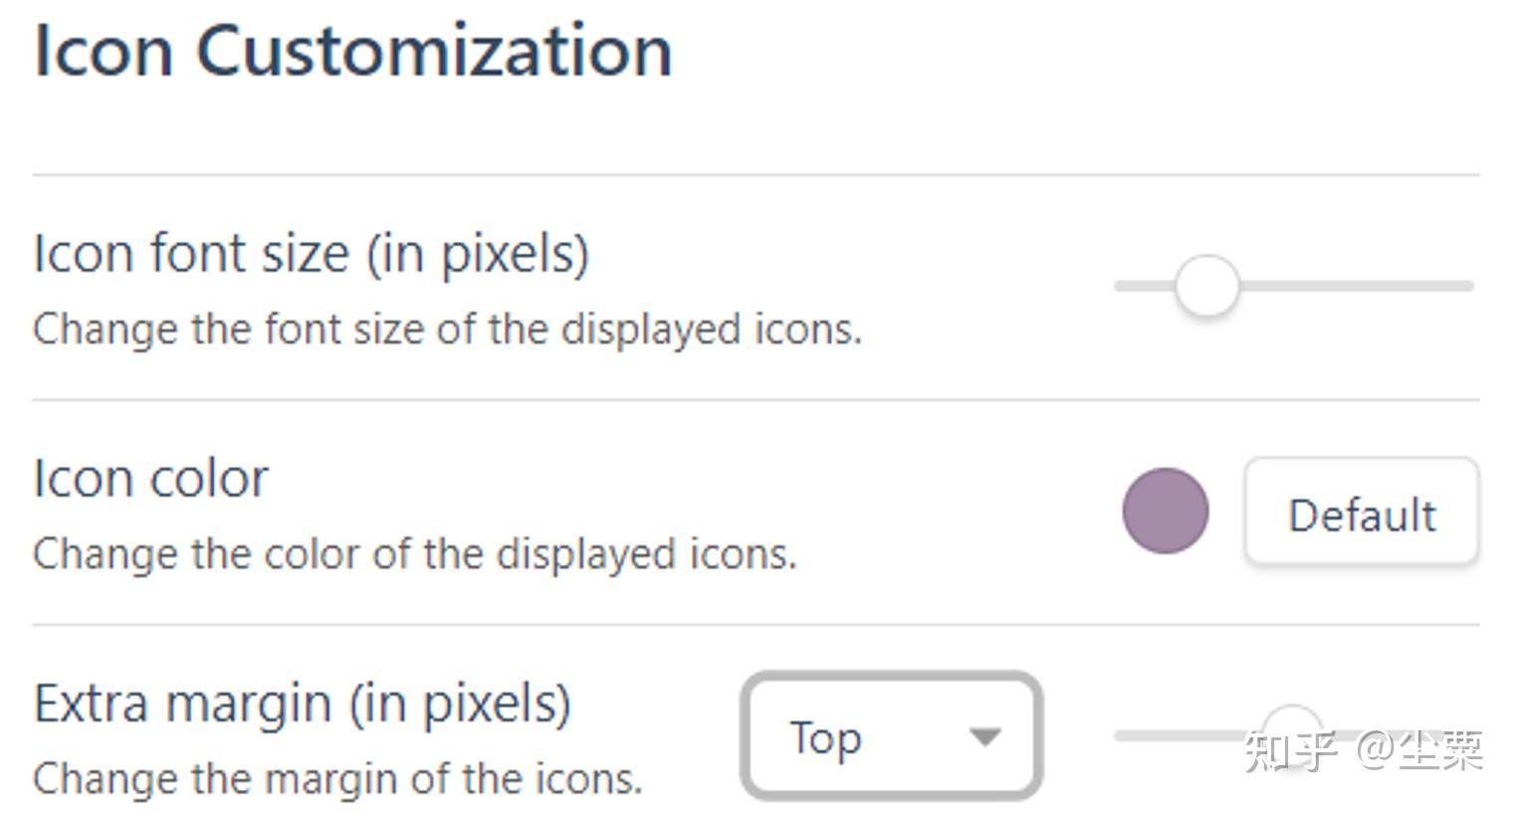
Task: Click the divider line below the Icon Customization heading
Action: (x=756, y=175)
